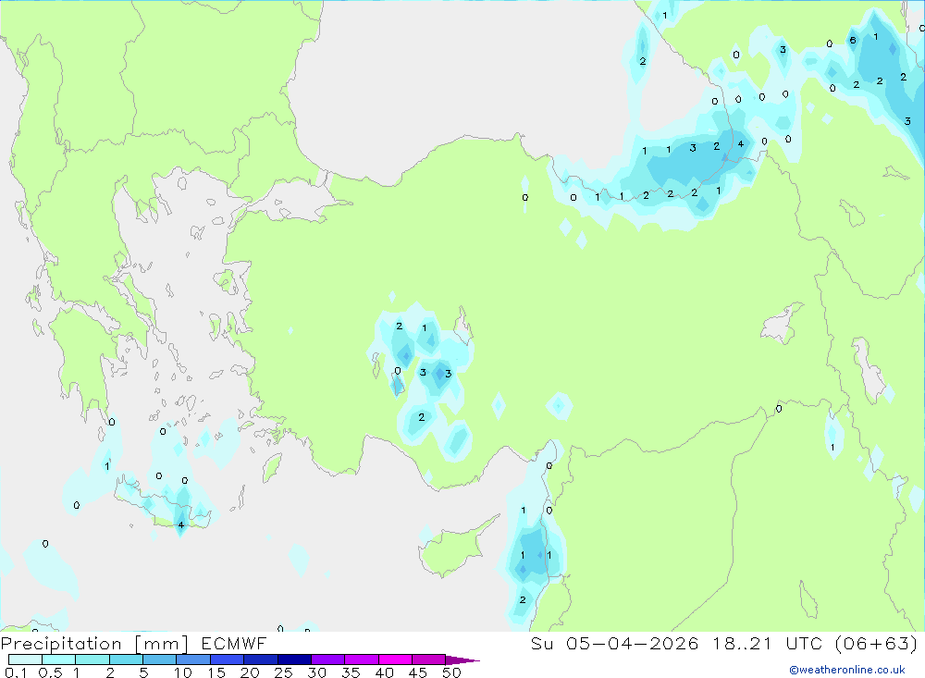Select the 0.1–0.5 mm legend color swatch

click(25, 660)
